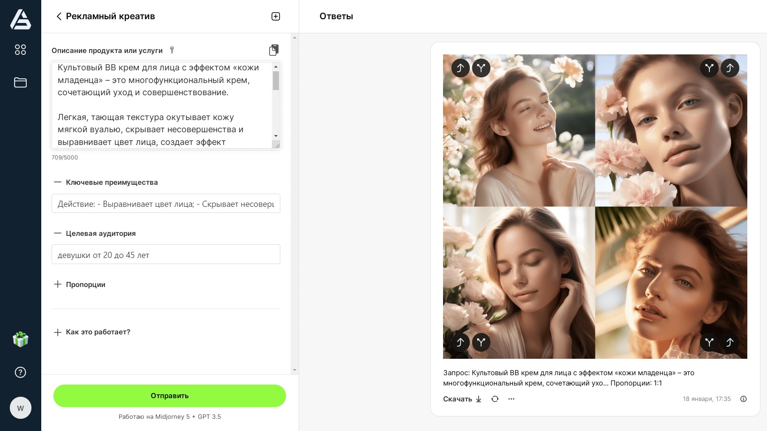Click Скачать to download the images

462,399
